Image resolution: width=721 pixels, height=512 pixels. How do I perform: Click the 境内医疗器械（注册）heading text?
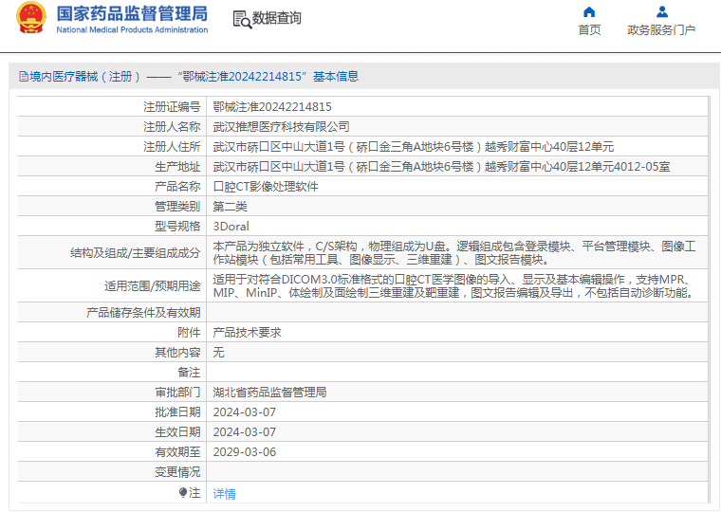(x=84, y=76)
